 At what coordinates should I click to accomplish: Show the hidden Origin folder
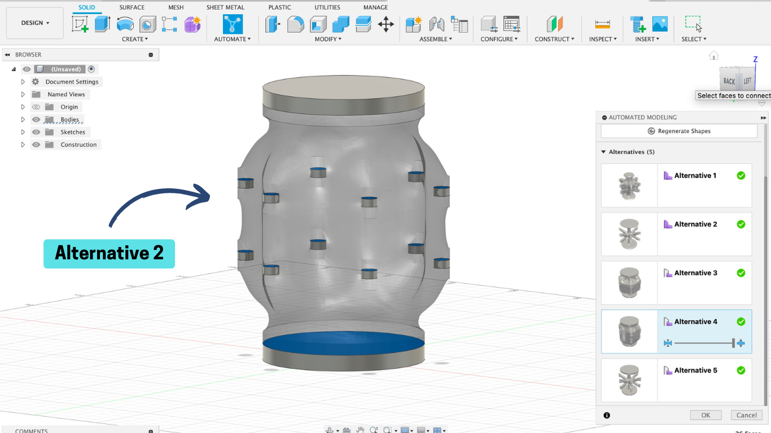click(36, 107)
